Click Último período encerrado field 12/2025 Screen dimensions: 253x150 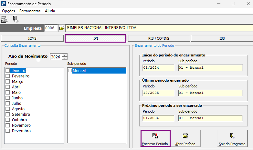(x=158, y=93)
